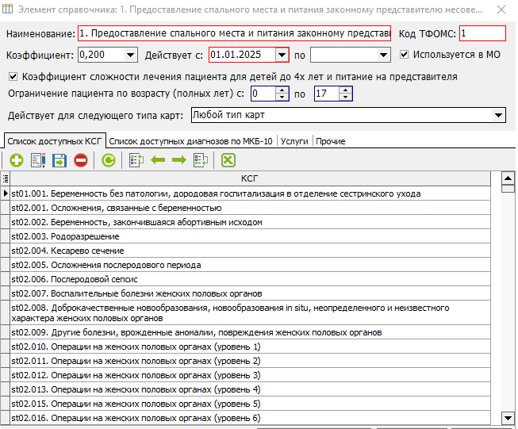Click the green circular refresh icon
Screen dimensions: 518x429
(108, 160)
